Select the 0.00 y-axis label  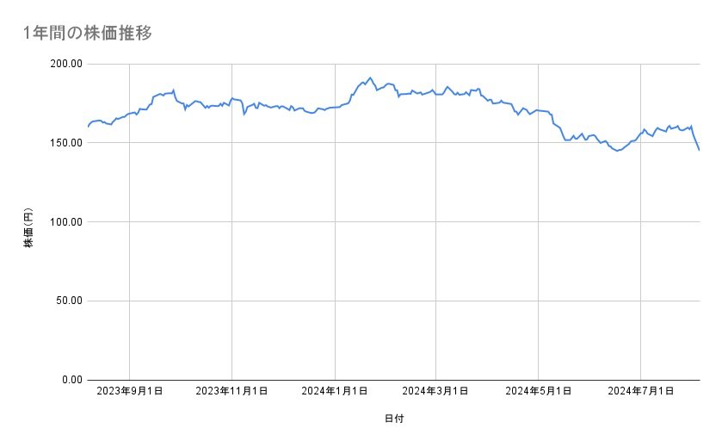click(x=70, y=380)
